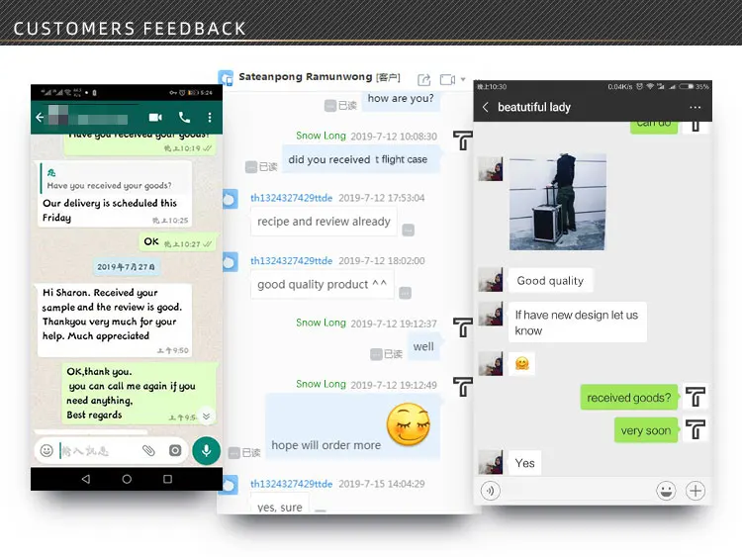
Task: Jump to latest message with double-chevron
Action: pyautogui.click(x=207, y=416)
